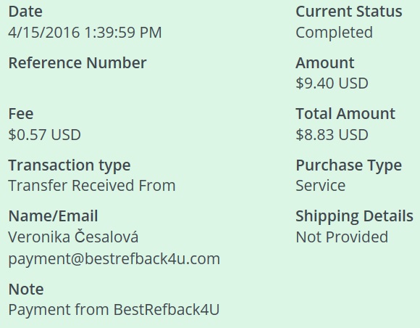The image size is (420, 328).
Task: Select the 4/15/2016 1:39:59 PM timestamp
Action: tap(85, 33)
